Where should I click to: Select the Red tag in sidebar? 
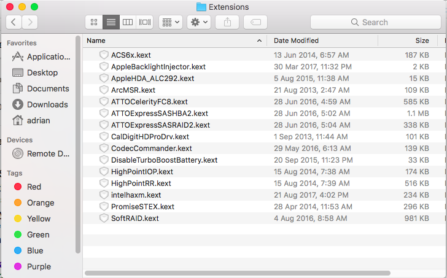point(34,187)
